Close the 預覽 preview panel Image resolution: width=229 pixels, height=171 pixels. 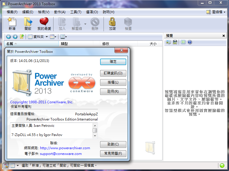click(224, 36)
